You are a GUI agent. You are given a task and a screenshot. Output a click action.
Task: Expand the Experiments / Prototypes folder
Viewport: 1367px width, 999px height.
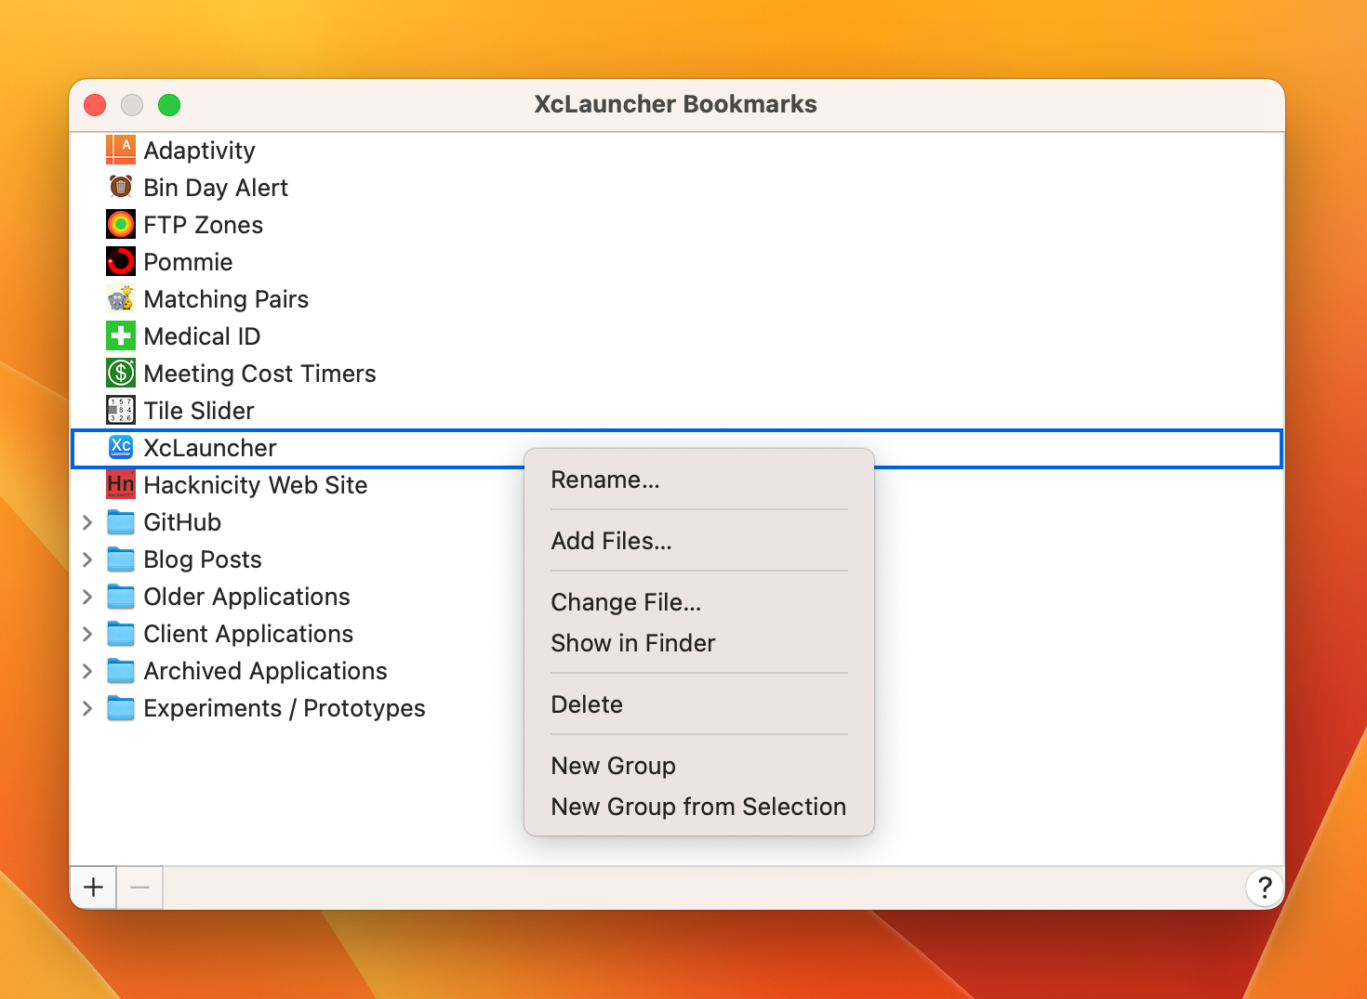tap(87, 708)
